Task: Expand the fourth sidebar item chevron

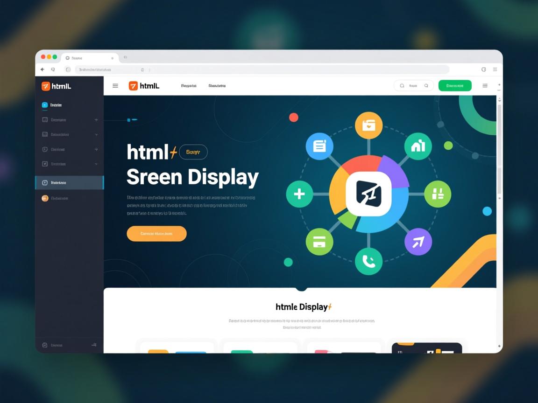Action: [96, 164]
